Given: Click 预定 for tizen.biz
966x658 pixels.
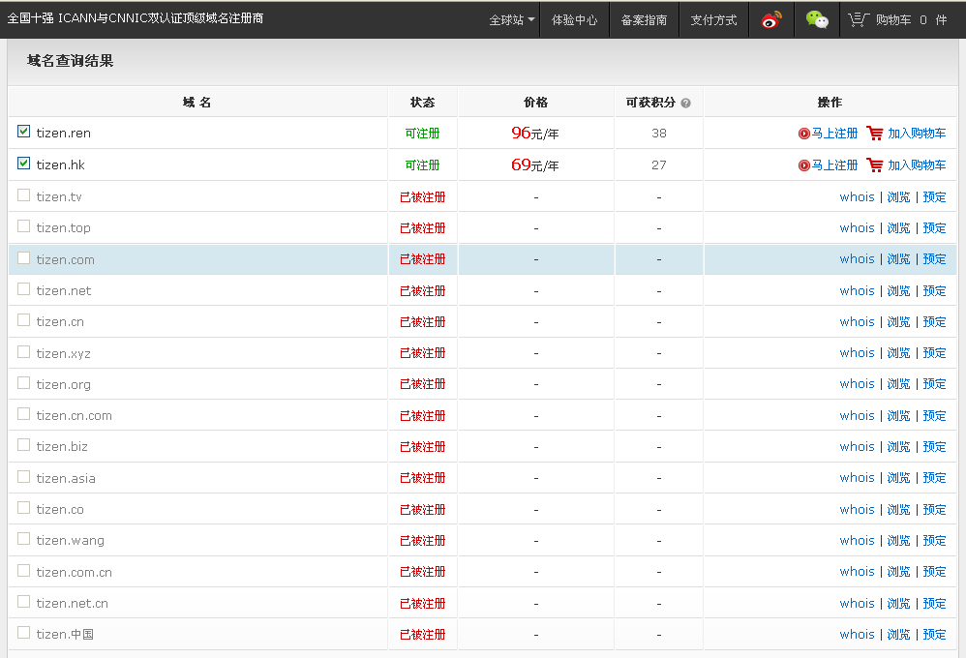Looking at the screenshot, I should [x=934, y=447].
